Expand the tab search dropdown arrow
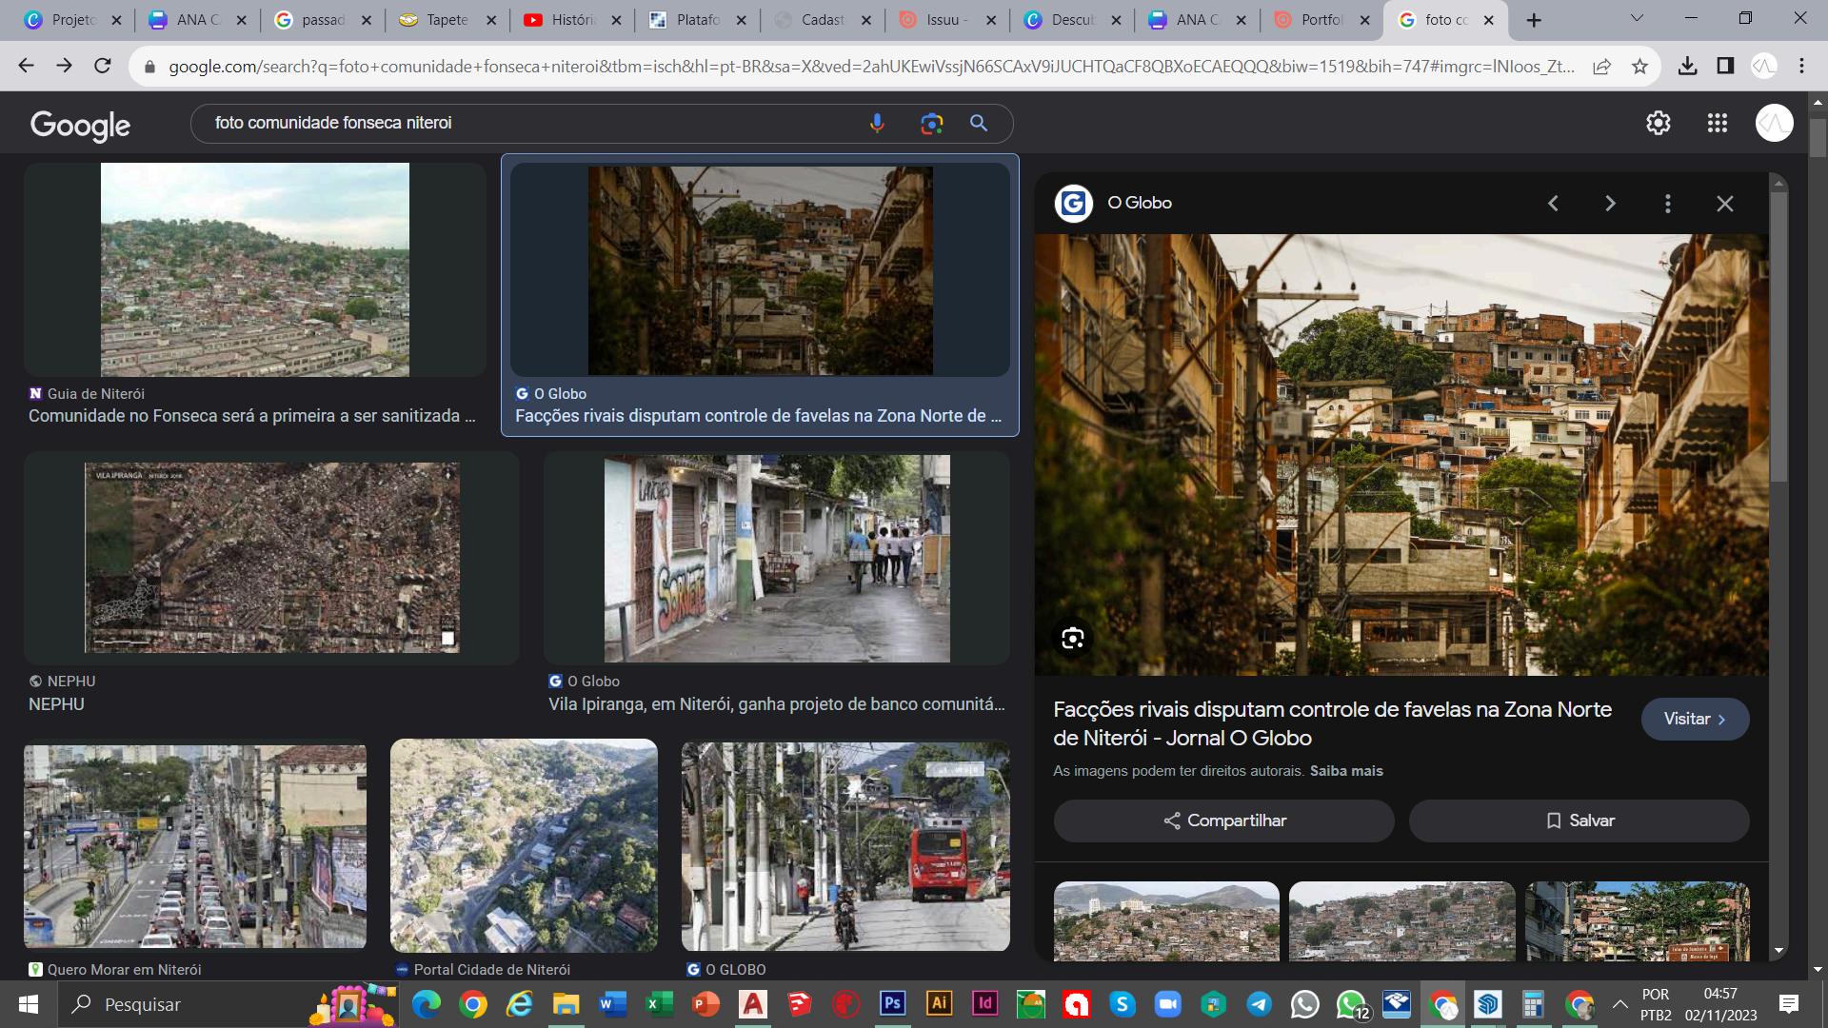This screenshot has height=1028, width=1828. click(x=1637, y=19)
